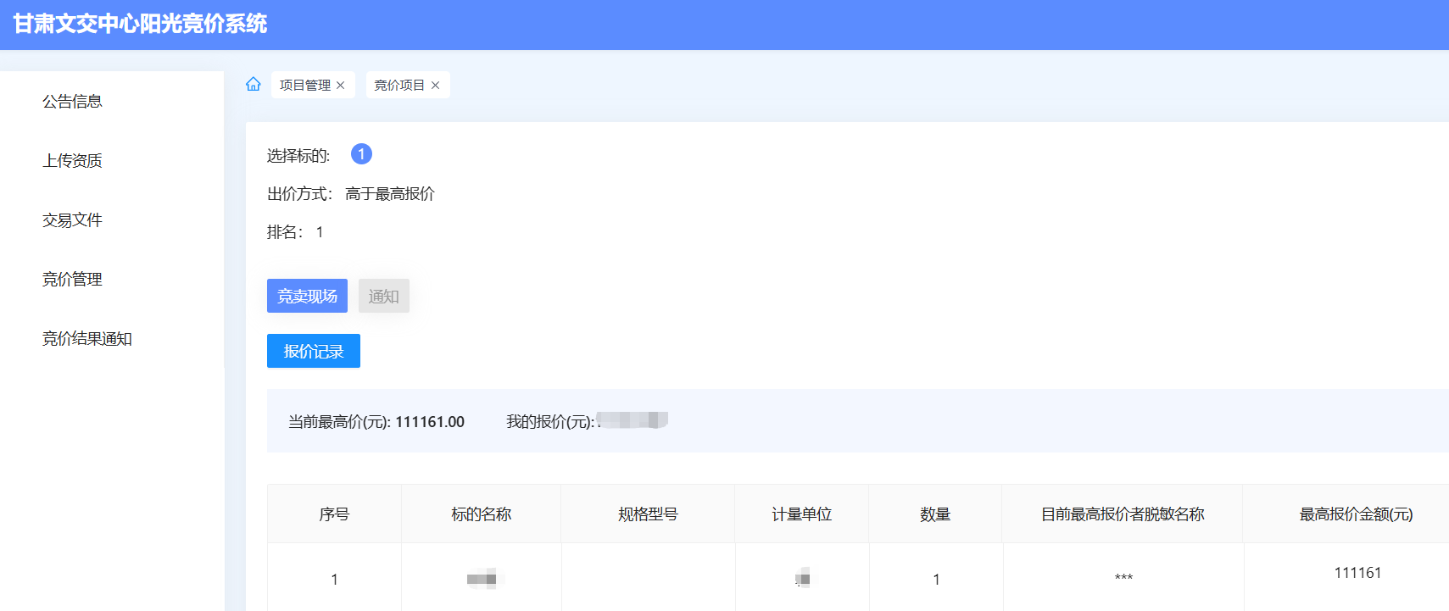Open 公告信息 in the sidebar

pos(72,102)
